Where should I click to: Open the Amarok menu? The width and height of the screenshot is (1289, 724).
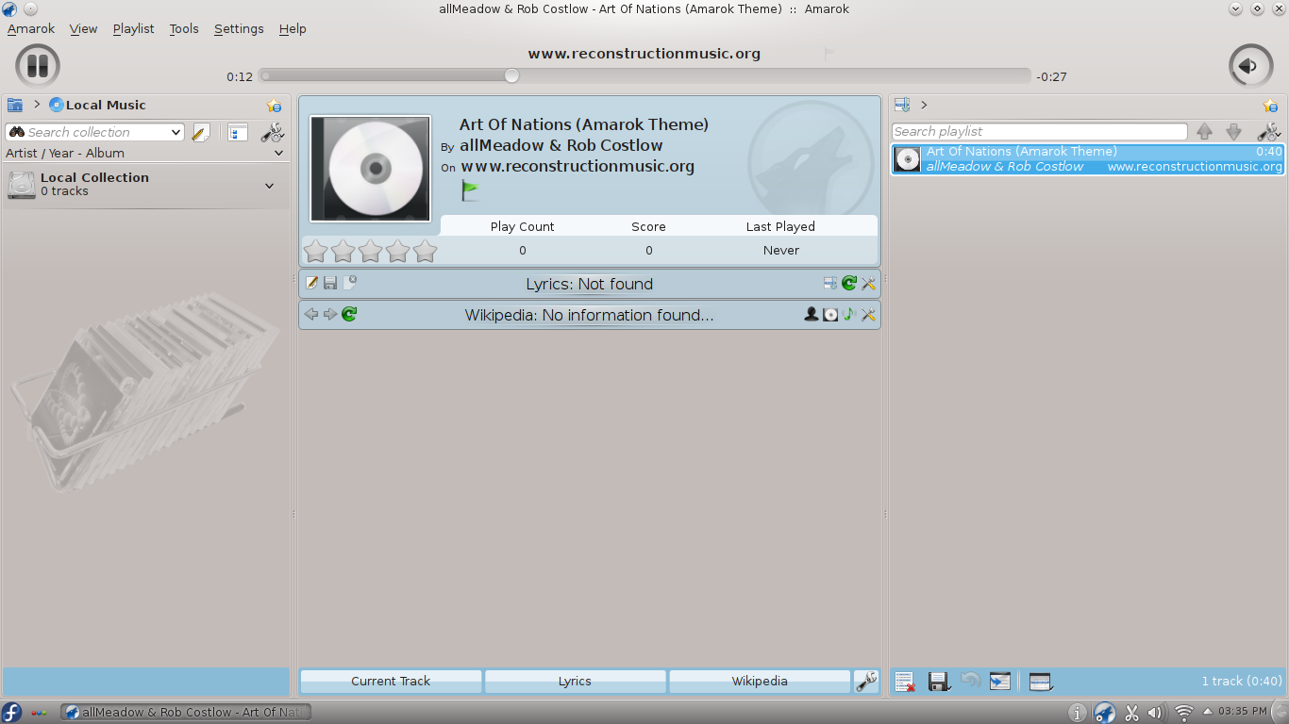(x=31, y=28)
